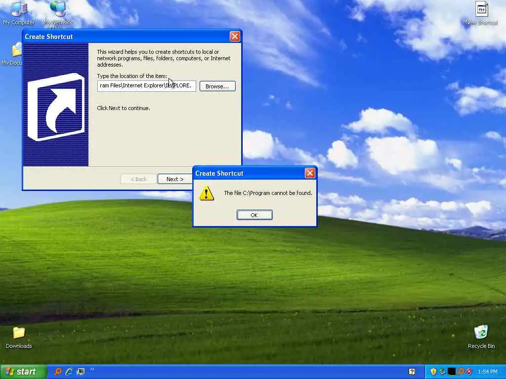This screenshot has width=506, height=379.
Task: Click into the item location text field
Action: (146, 86)
